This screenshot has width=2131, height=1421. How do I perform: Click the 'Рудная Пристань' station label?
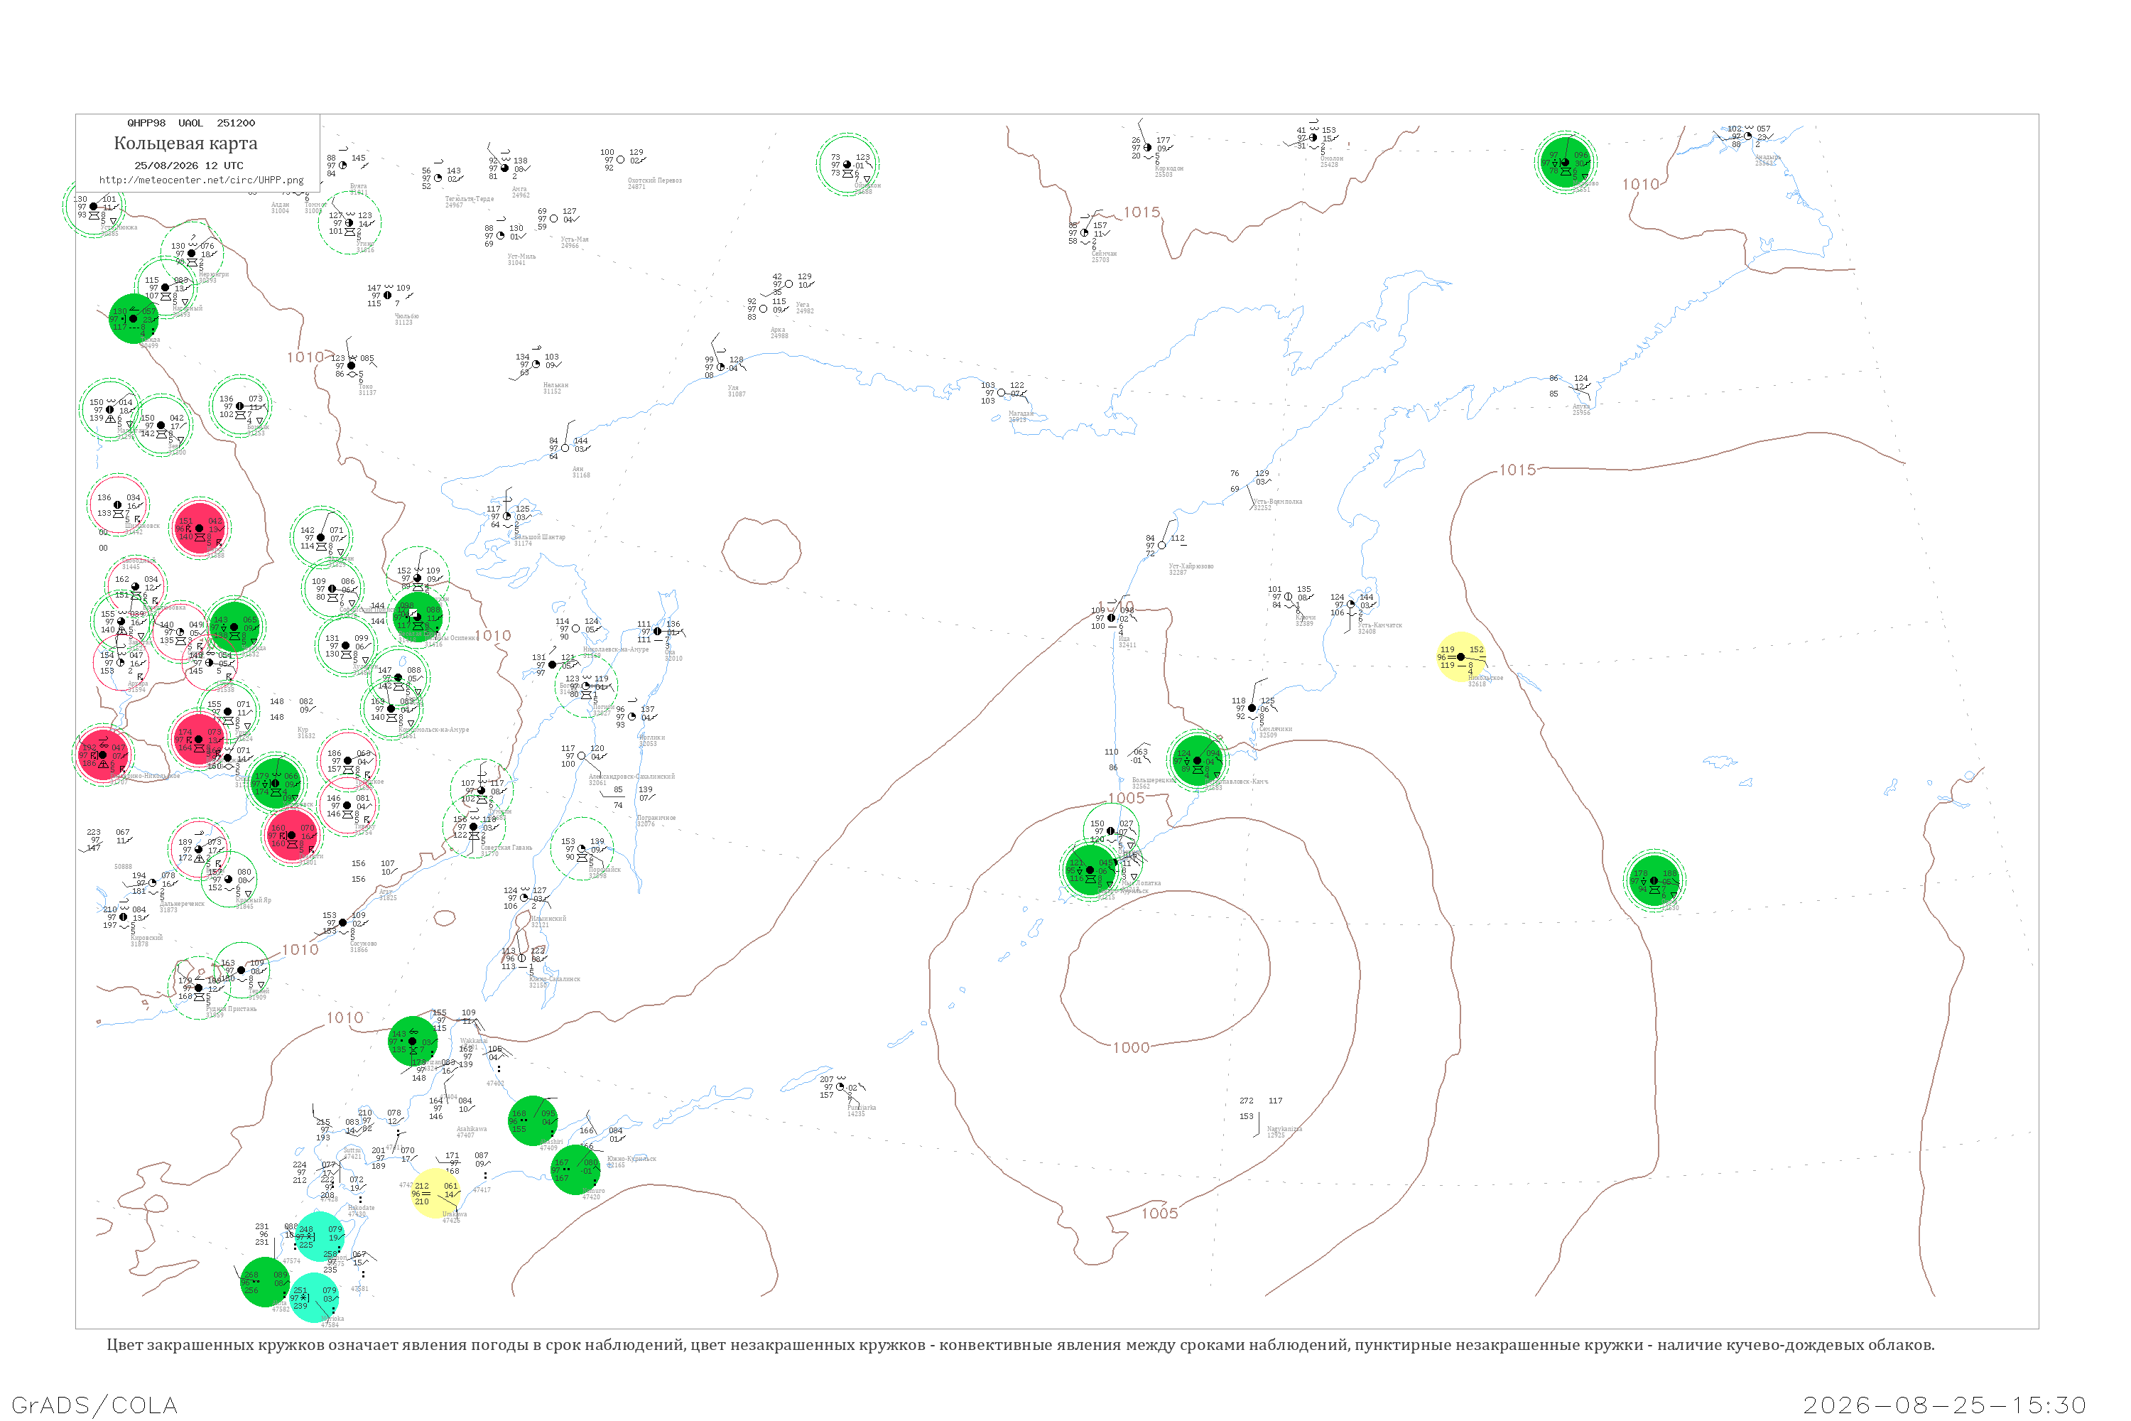click(x=231, y=1010)
